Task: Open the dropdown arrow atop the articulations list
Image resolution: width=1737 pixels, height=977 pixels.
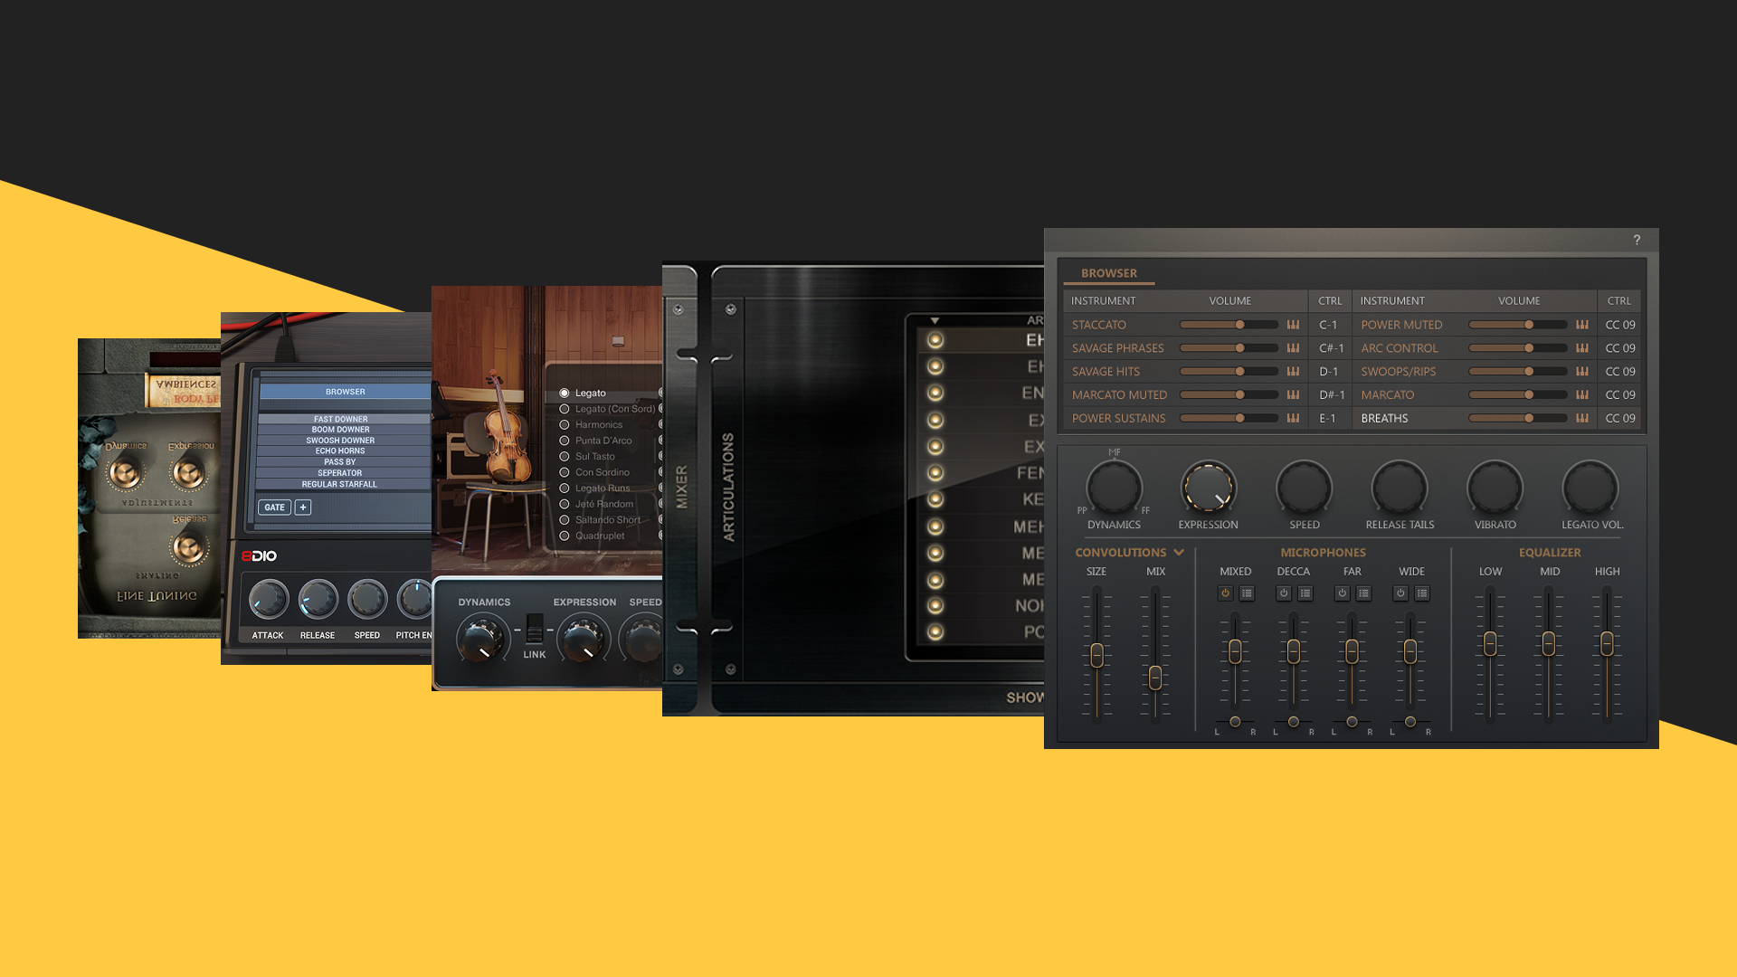Action: [936, 320]
